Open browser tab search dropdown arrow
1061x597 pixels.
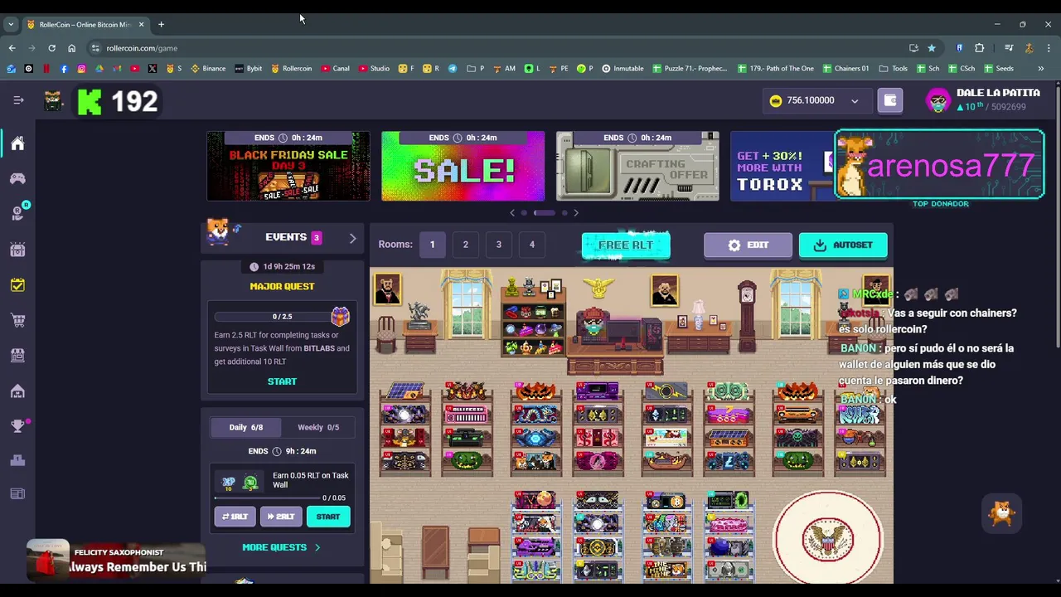[x=11, y=24]
